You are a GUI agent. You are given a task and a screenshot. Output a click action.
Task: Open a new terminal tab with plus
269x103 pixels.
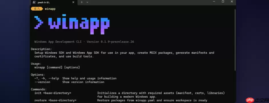point(82,2)
